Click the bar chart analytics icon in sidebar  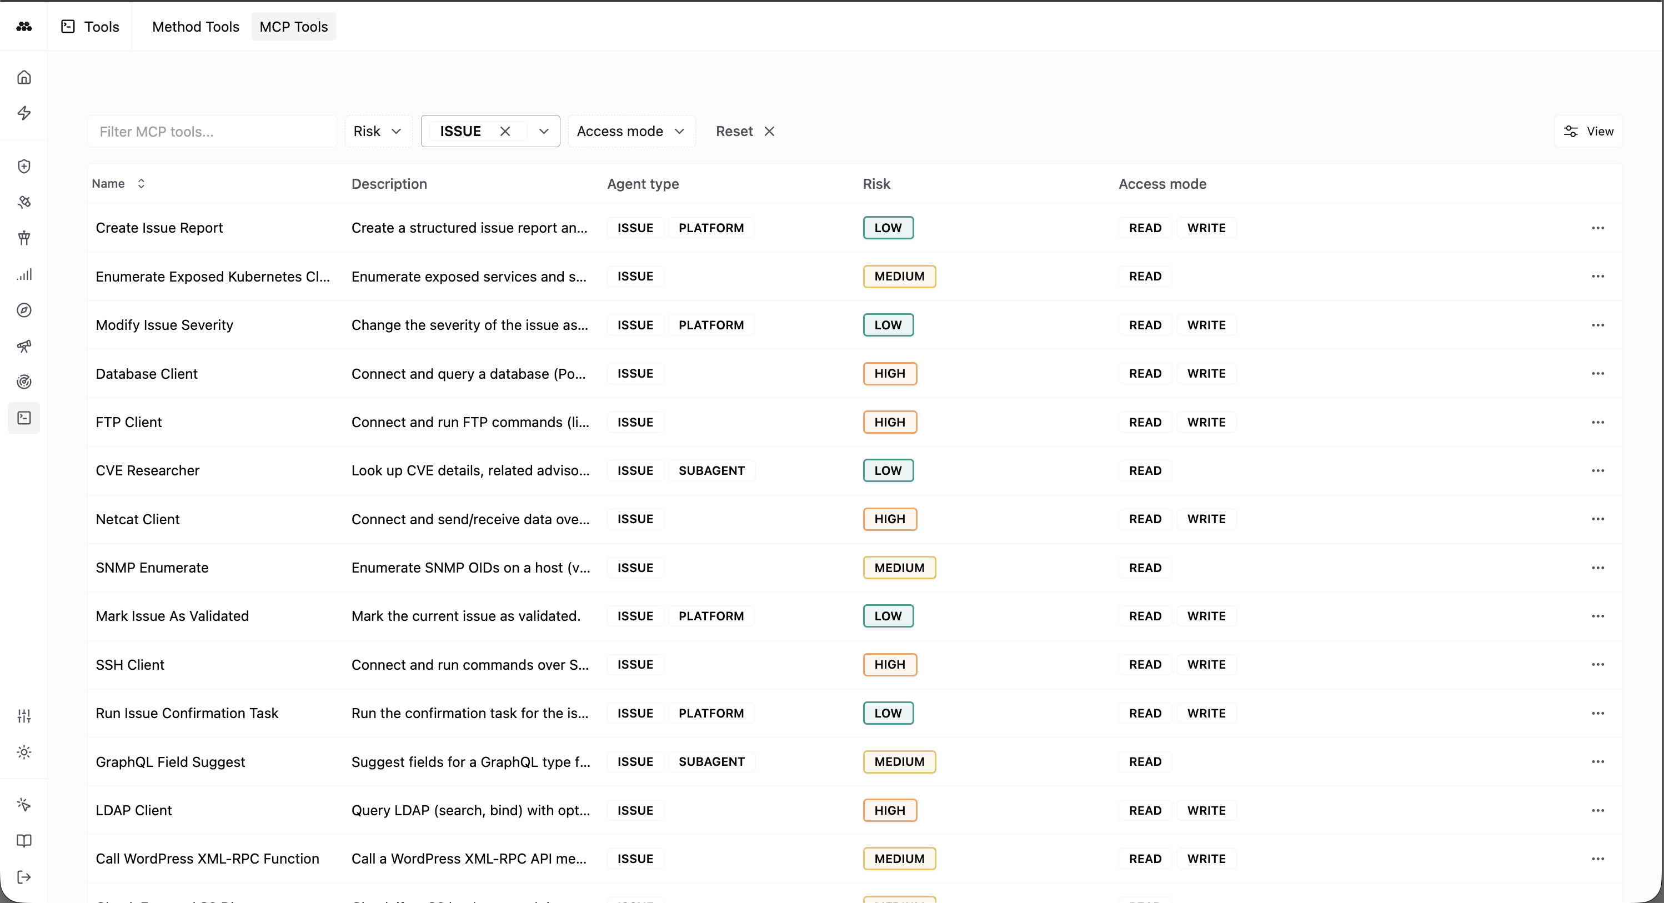(24, 274)
